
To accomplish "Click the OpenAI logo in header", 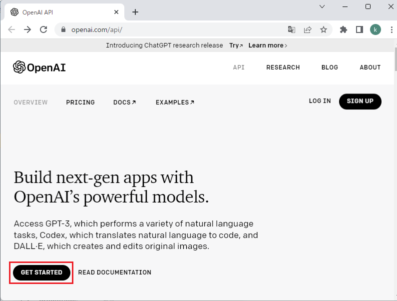I will [39, 67].
